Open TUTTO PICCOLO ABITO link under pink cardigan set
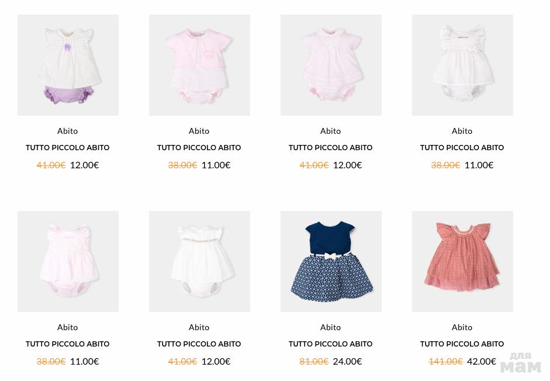 click(x=199, y=147)
